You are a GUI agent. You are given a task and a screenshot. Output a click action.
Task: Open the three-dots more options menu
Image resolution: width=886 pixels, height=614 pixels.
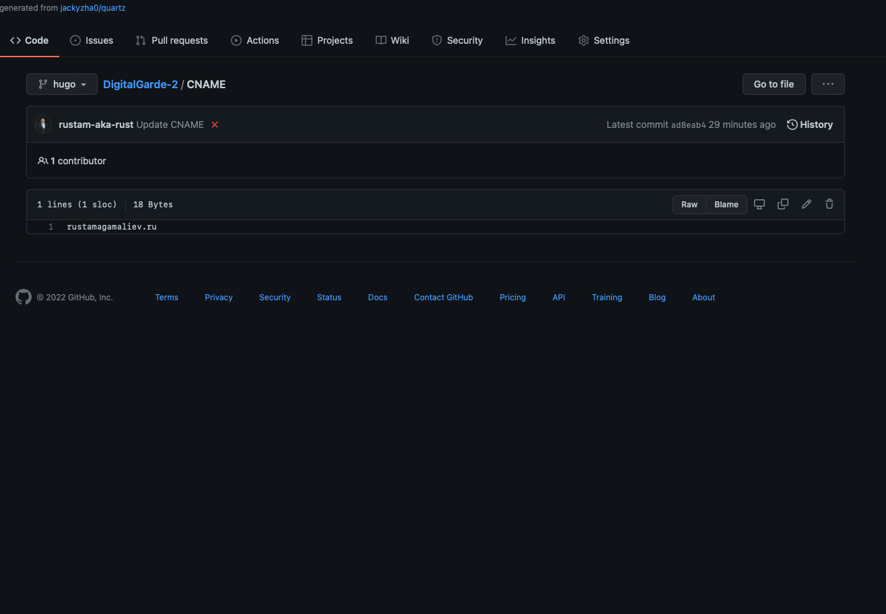[x=827, y=84]
